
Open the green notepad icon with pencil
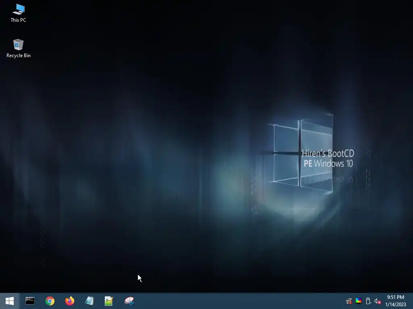pos(109,301)
